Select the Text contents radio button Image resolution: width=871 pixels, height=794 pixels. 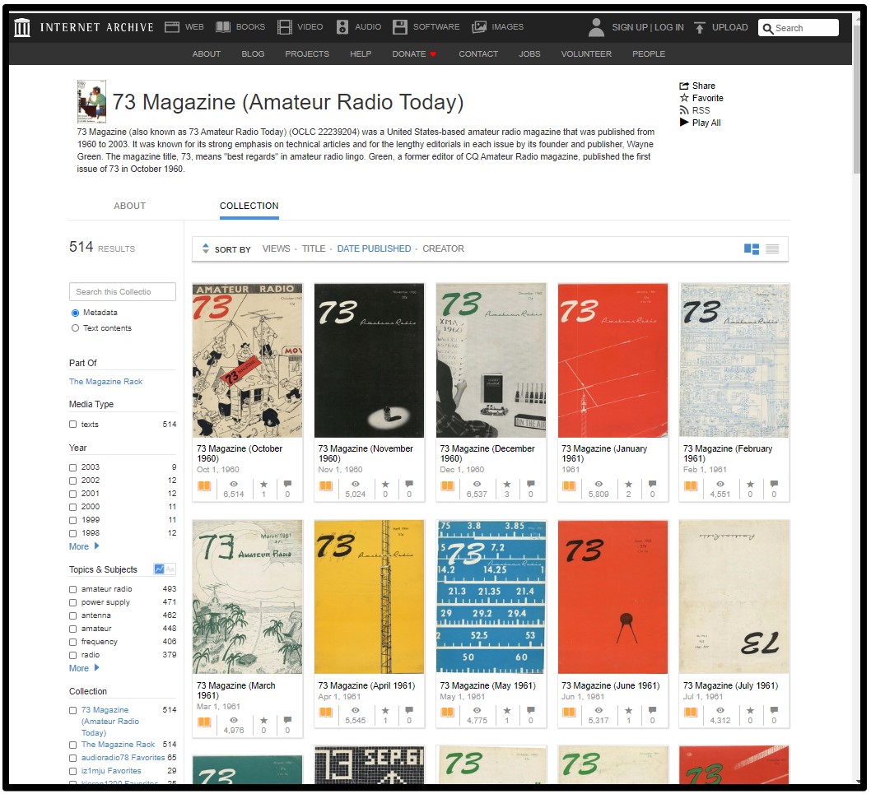pos(75,328)
